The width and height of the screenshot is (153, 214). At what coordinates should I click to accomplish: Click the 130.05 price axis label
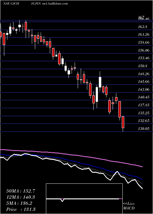pos(144,129)
